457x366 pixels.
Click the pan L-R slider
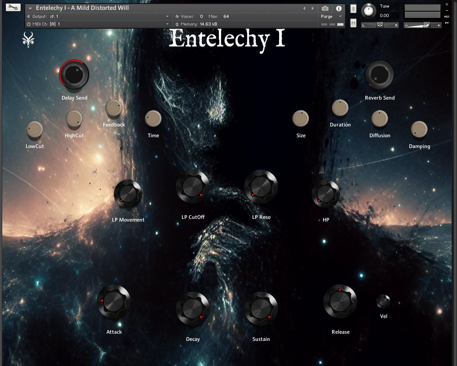point(380,25)
